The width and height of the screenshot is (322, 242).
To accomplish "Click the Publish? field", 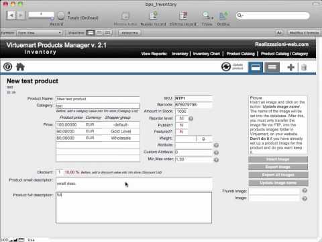I will pos(182,125).
